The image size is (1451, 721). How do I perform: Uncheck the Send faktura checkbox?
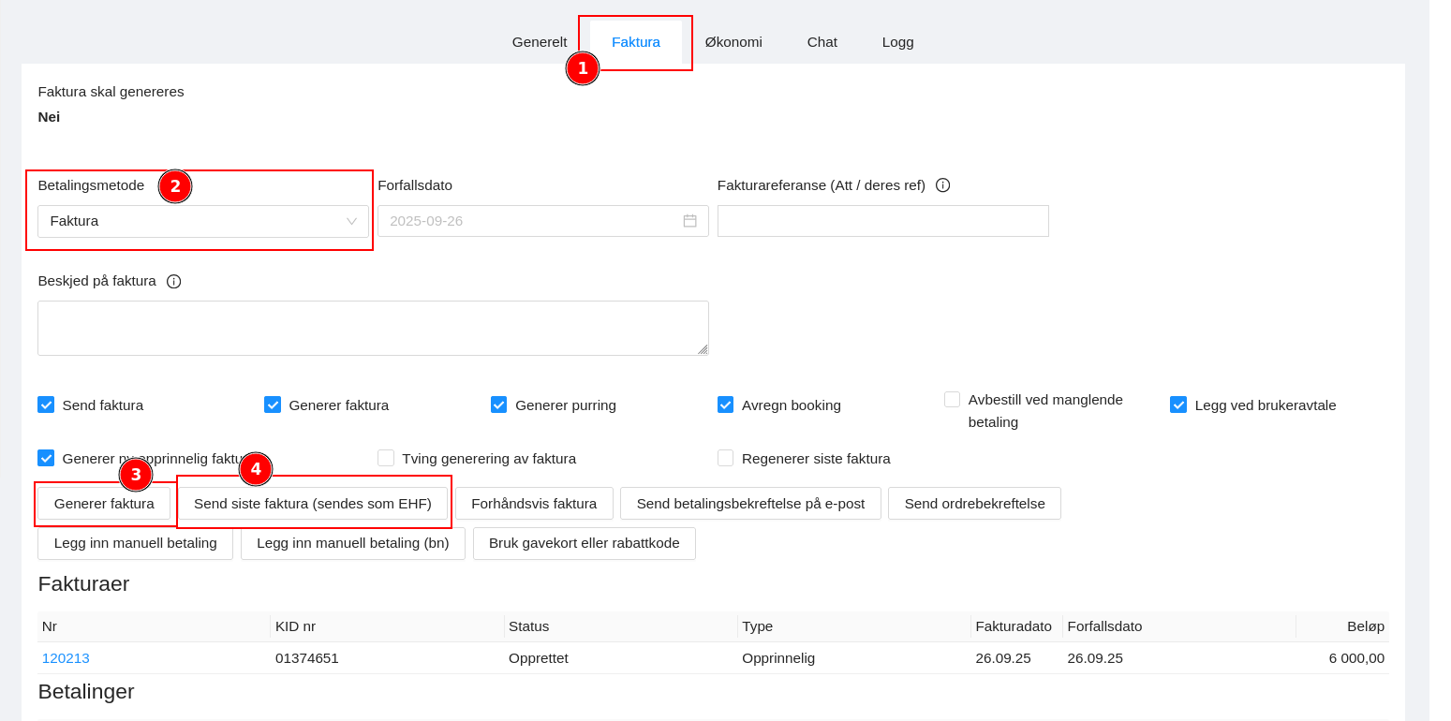(46, 405)
